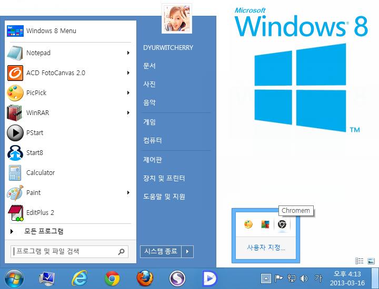The height and width of the screenshot is (289, 379).
Task: Launch WinRAR from the pinned programs
Action: click(x=37, y=113)
